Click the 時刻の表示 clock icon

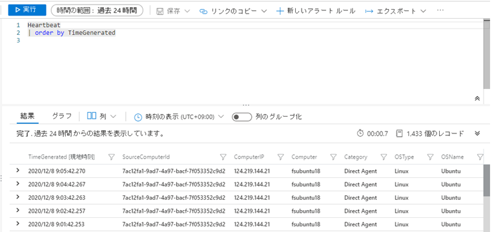click(138, 117)
